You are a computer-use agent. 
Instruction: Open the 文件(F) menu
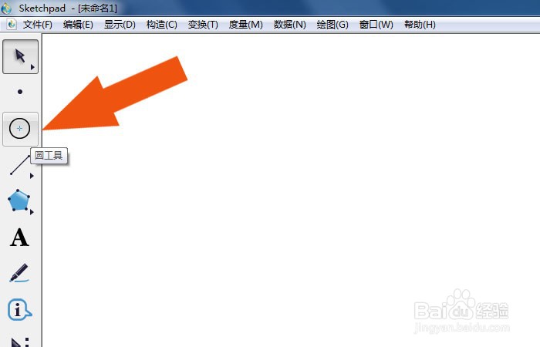click(38, 25)
